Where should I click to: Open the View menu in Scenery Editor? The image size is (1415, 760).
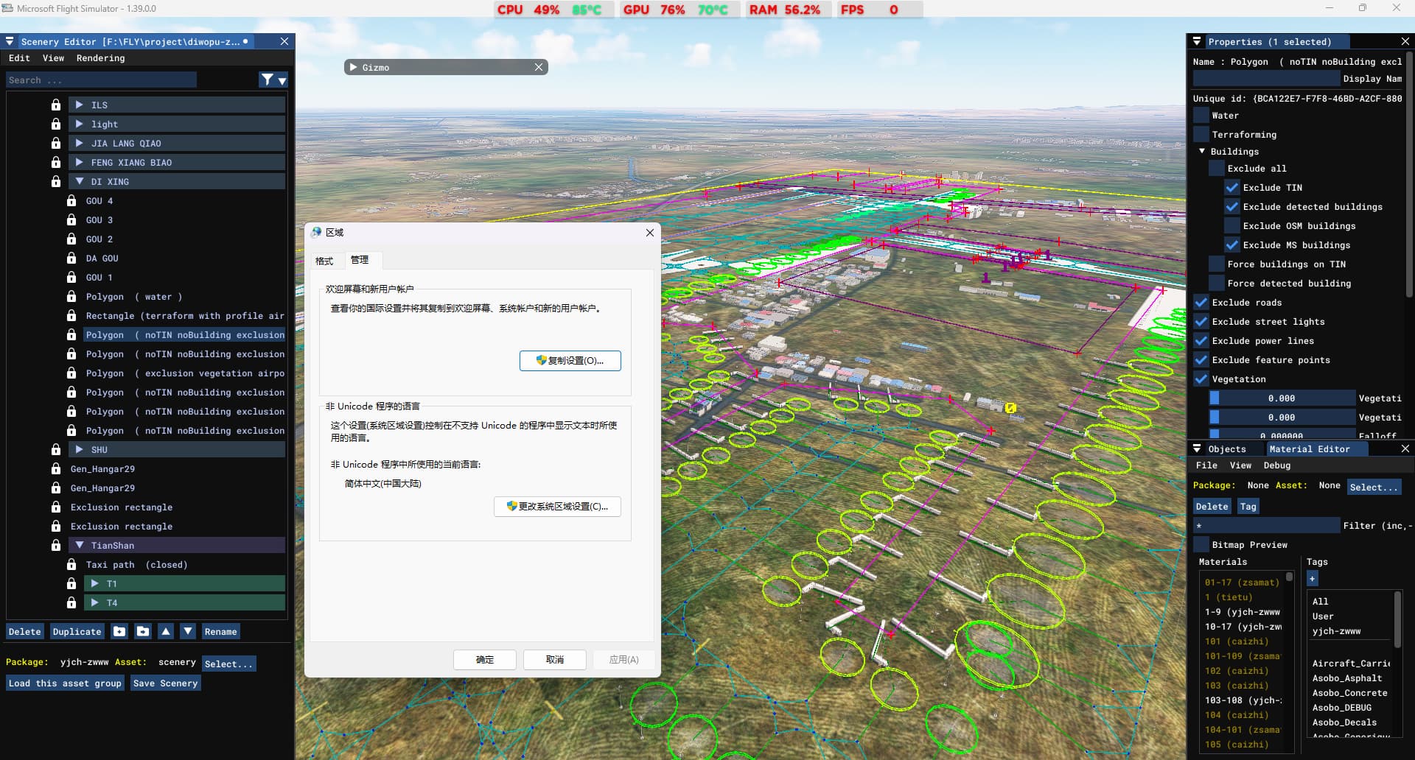point(53,58)
